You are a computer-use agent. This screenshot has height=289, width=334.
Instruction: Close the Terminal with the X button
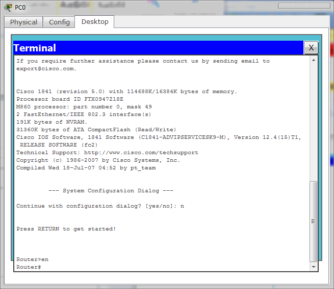pyautogui.click(x=311, y=48)
